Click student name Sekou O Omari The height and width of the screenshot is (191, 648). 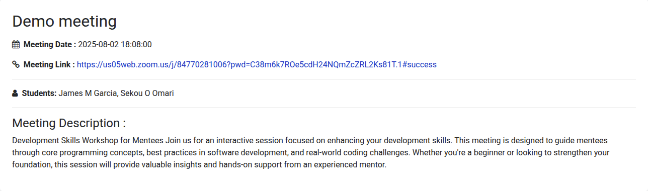point(147,93)
